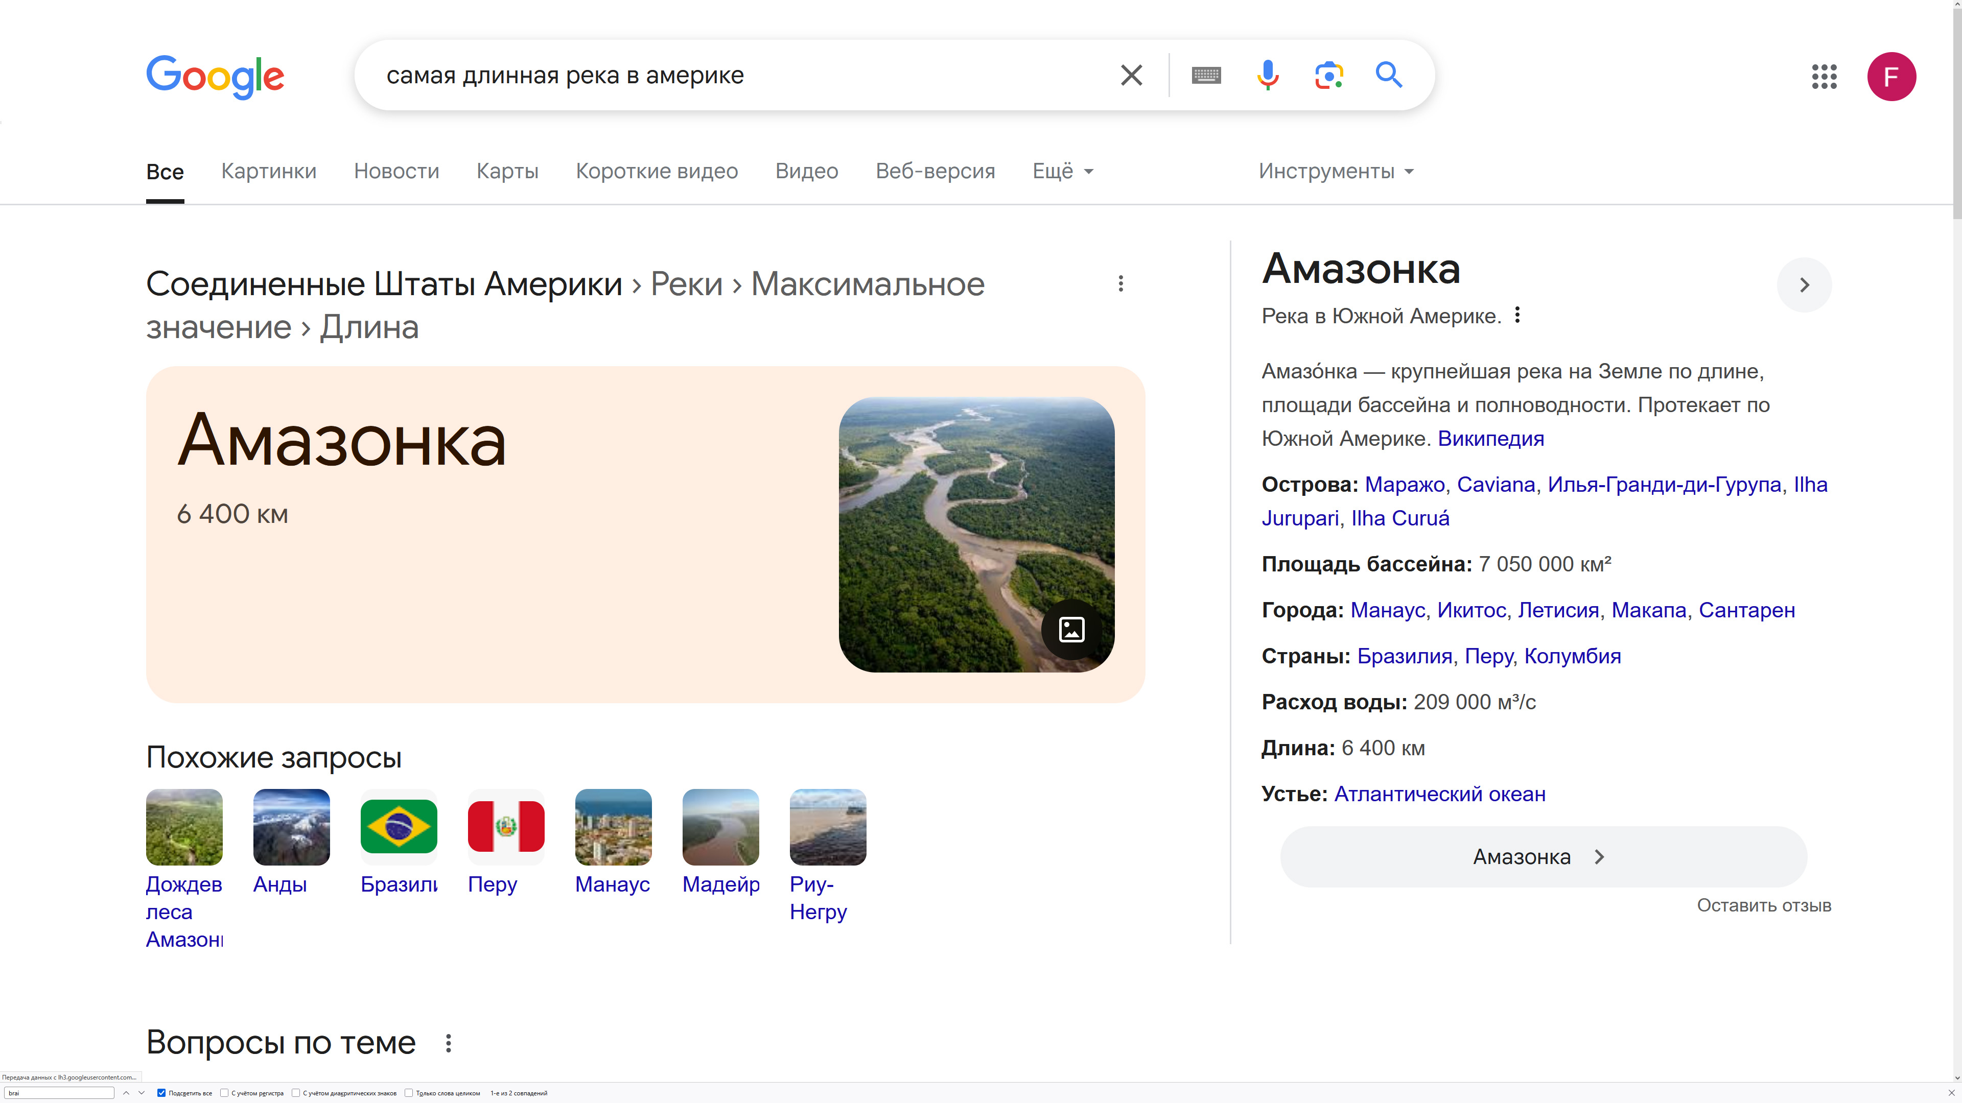Screen dimensions: 1962x1103
Task: Switch to the 'Карты' tab
Action: (x=507, y=171)
